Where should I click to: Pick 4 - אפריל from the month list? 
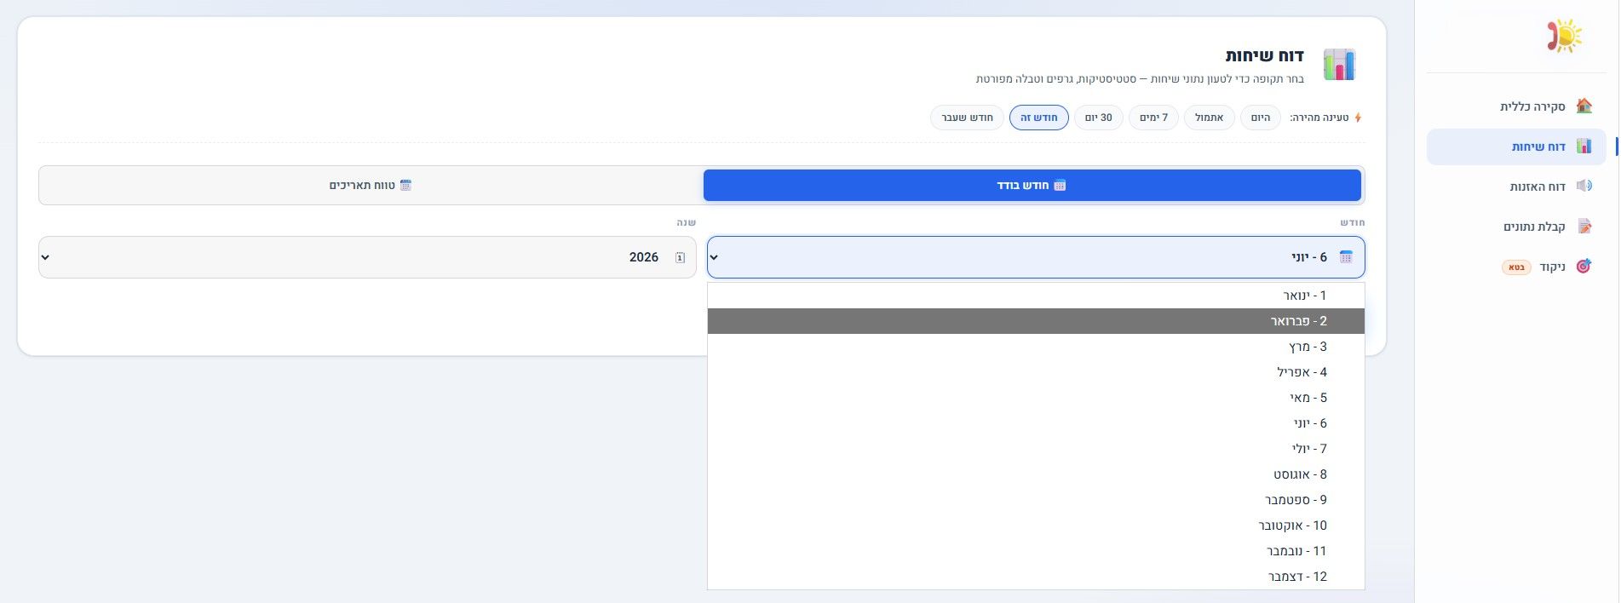pos(1036,372)
